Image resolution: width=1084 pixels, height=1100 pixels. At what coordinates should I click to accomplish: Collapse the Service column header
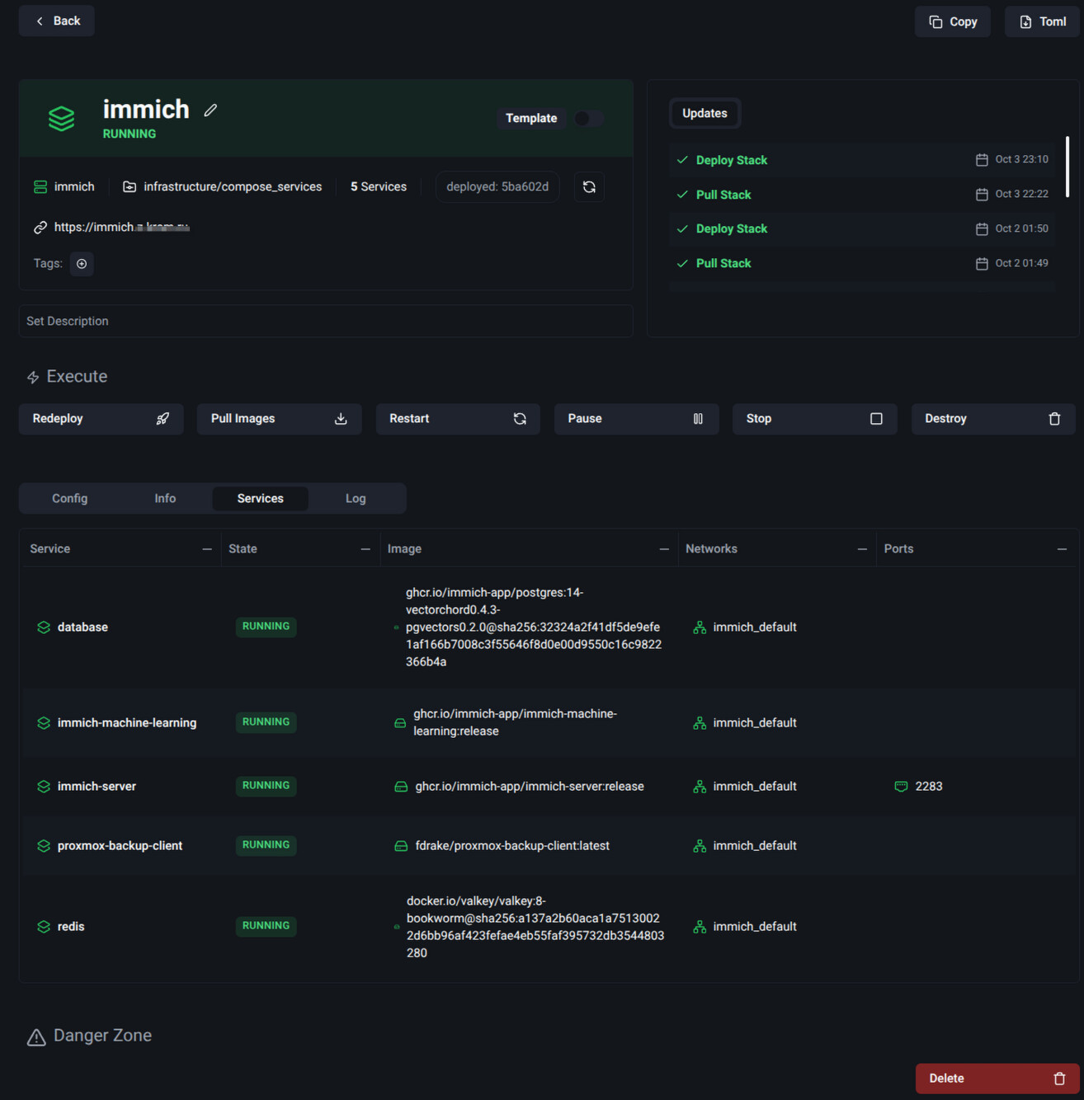207,549
